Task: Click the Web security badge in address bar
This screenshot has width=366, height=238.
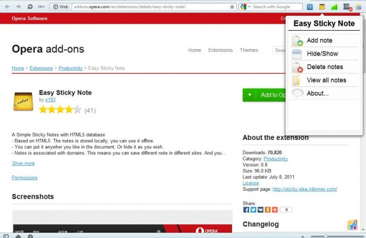Action: 60,6
